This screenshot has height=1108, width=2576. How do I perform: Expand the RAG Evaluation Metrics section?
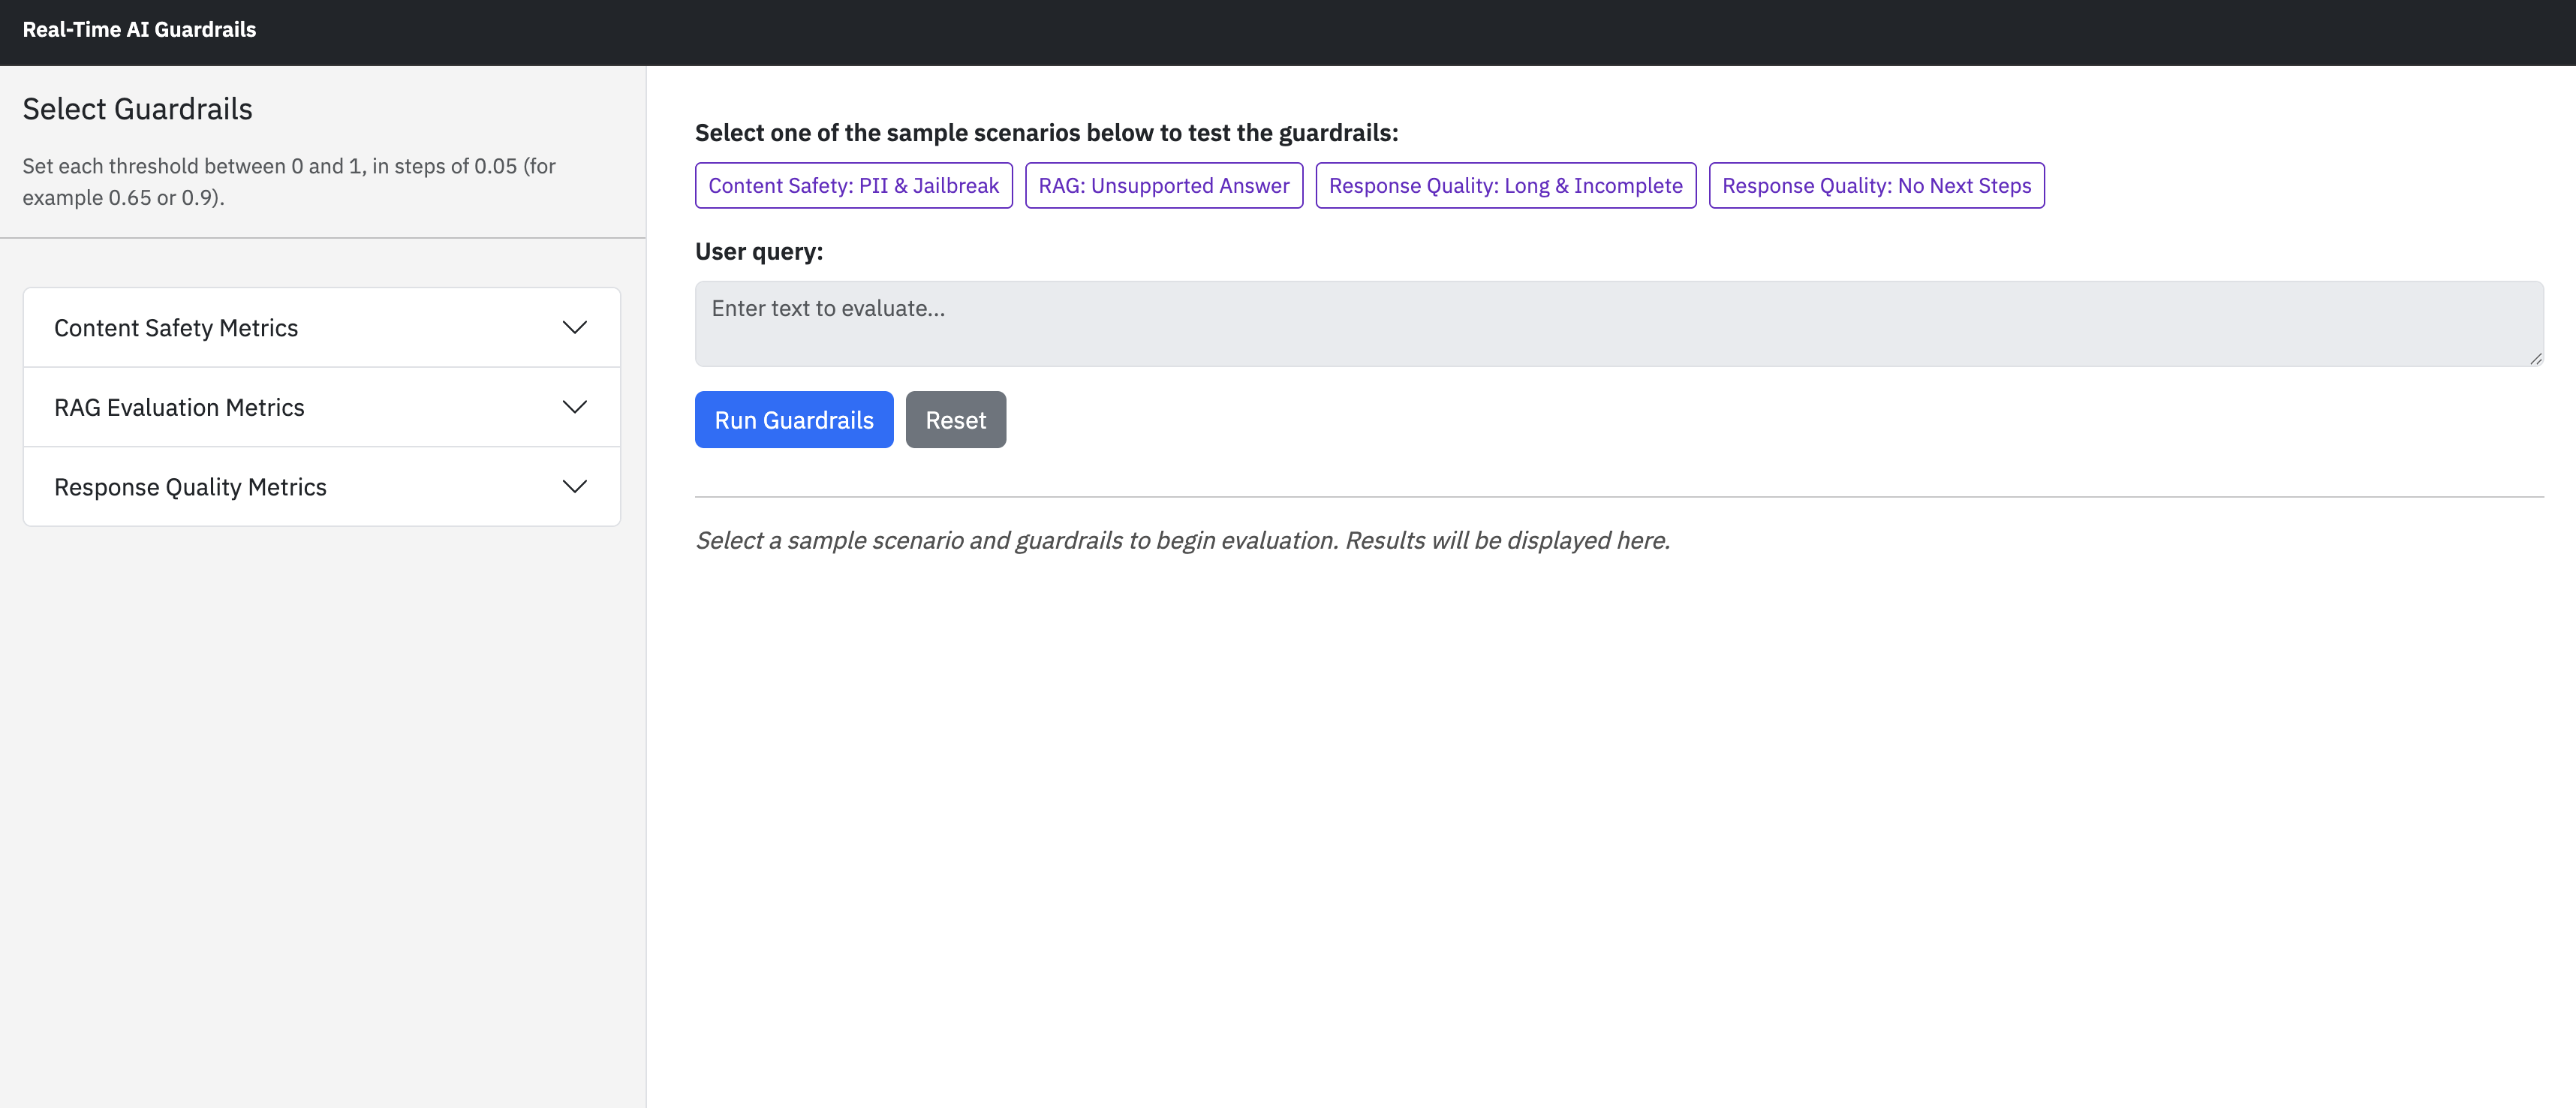click(x=321, y=407)
